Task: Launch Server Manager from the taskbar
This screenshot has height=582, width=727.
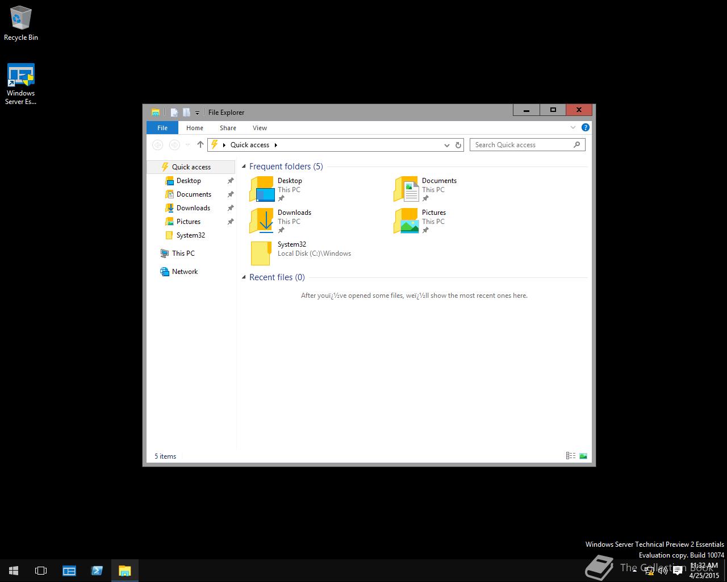Action: tap(69, 571)
